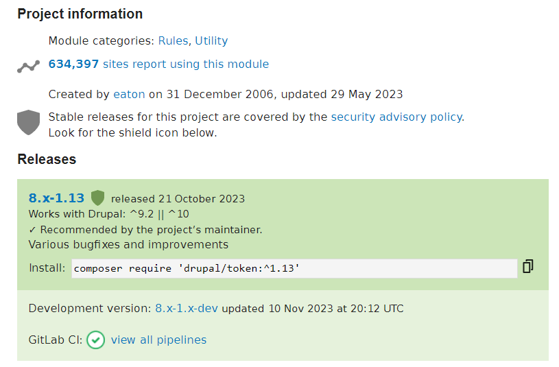
Task: Copy the composer install command
Action: click(x=527, y=266)
